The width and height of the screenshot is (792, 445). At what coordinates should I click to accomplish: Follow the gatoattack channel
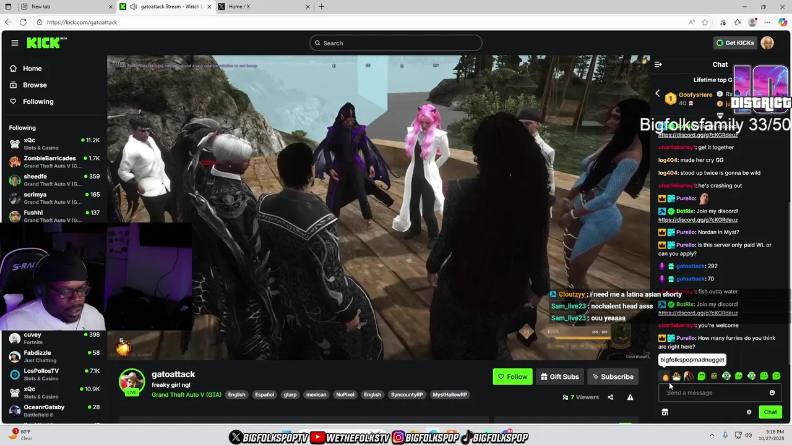click(513, 376)
